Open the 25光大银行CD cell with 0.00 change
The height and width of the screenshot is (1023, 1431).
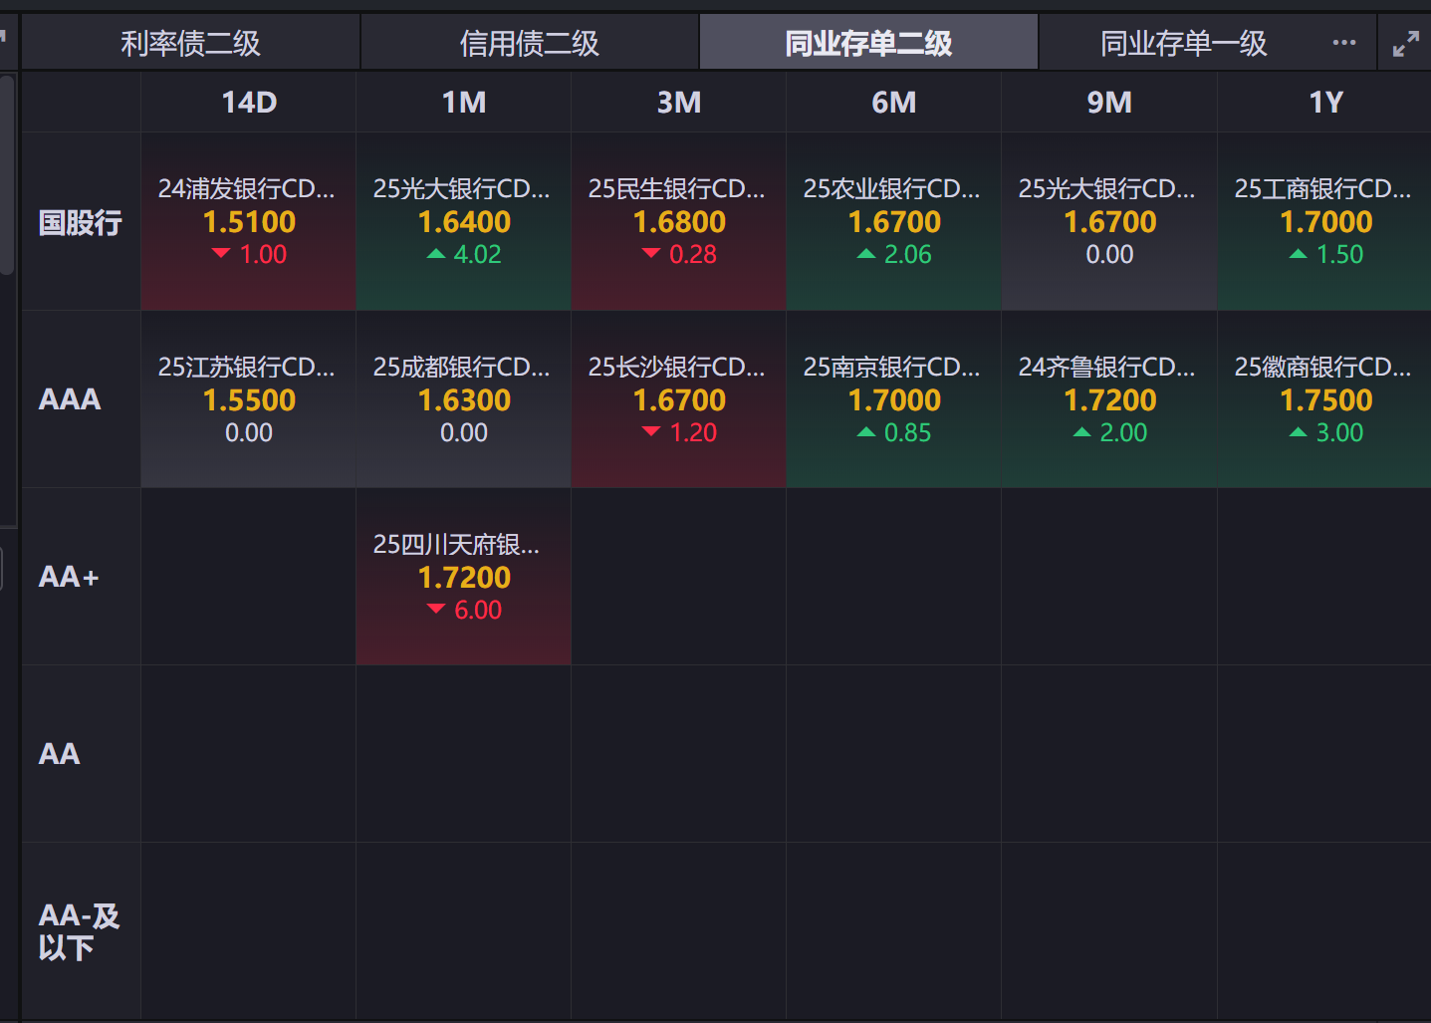pos(1109,221)
